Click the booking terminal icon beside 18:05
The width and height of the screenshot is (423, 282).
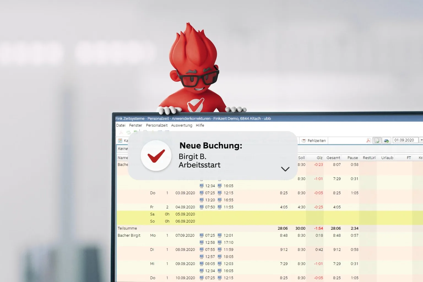coord(219,257)
